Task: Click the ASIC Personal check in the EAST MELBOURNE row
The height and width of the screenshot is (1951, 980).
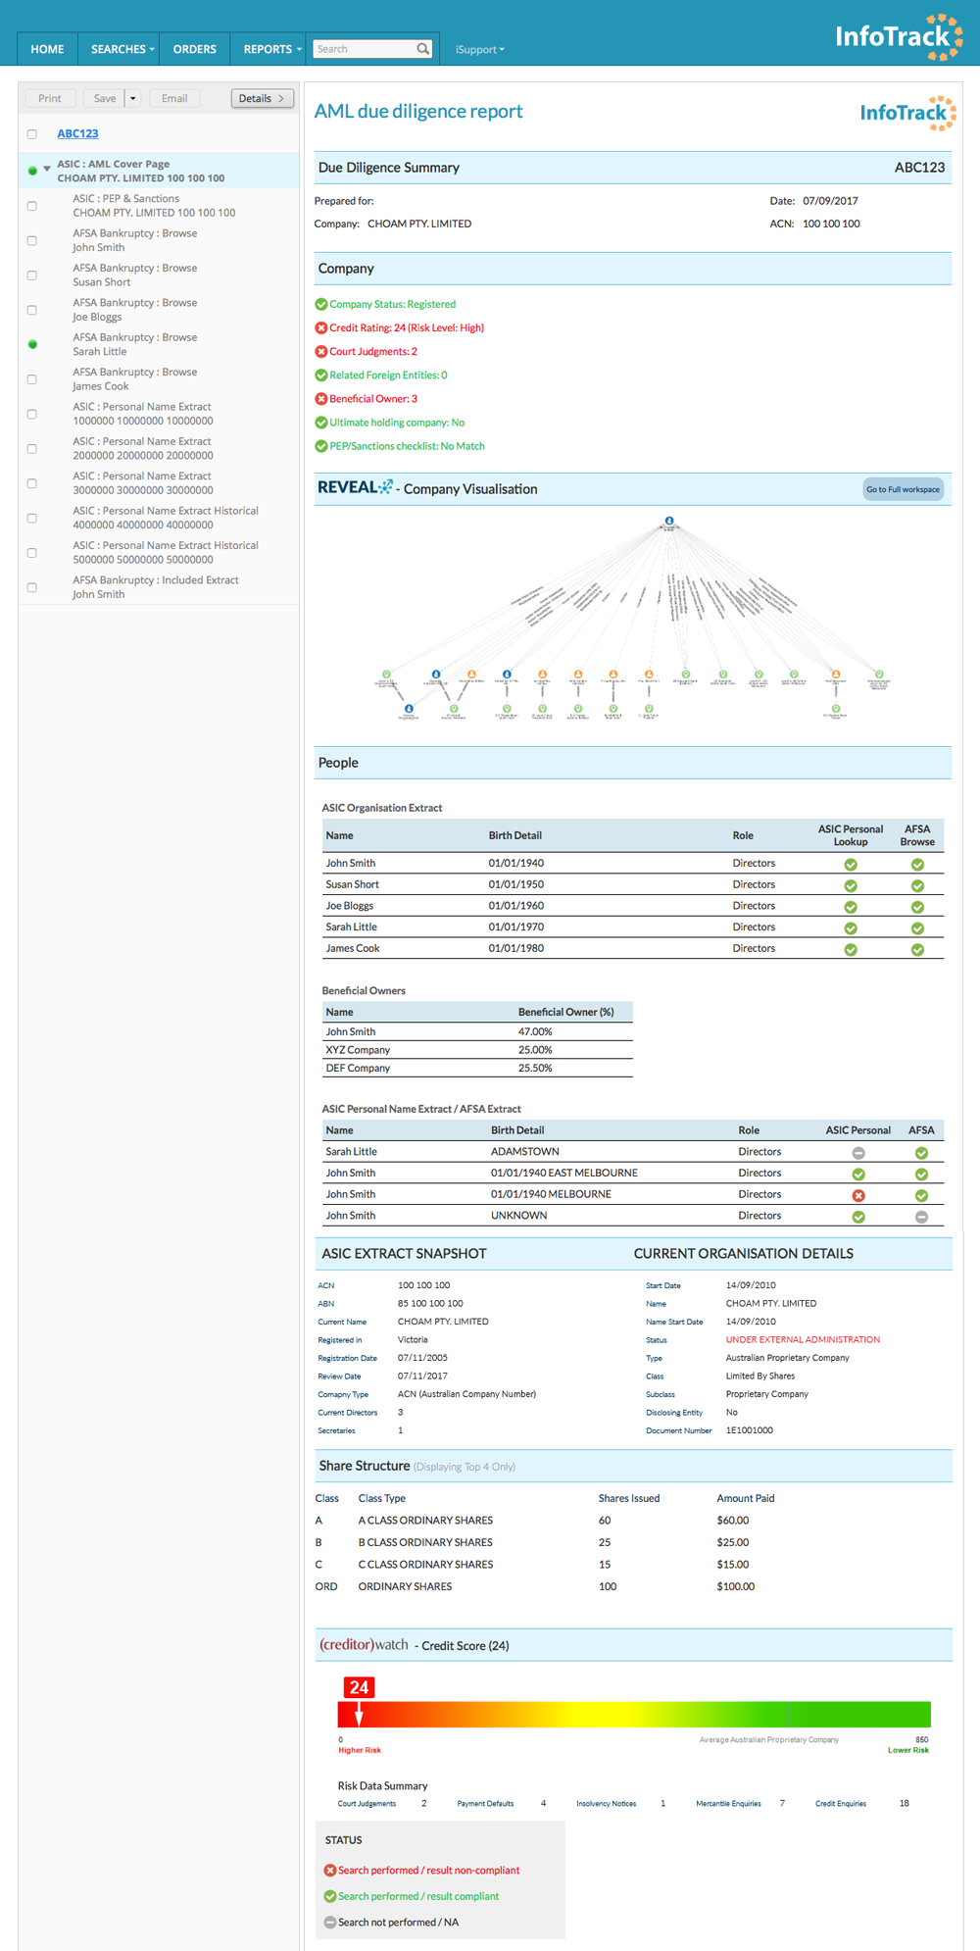Action: (x=858, y=1175)
